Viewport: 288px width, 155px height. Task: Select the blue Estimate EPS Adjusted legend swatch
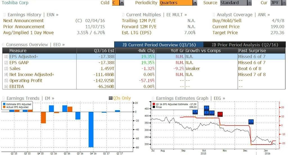(4, 104)
